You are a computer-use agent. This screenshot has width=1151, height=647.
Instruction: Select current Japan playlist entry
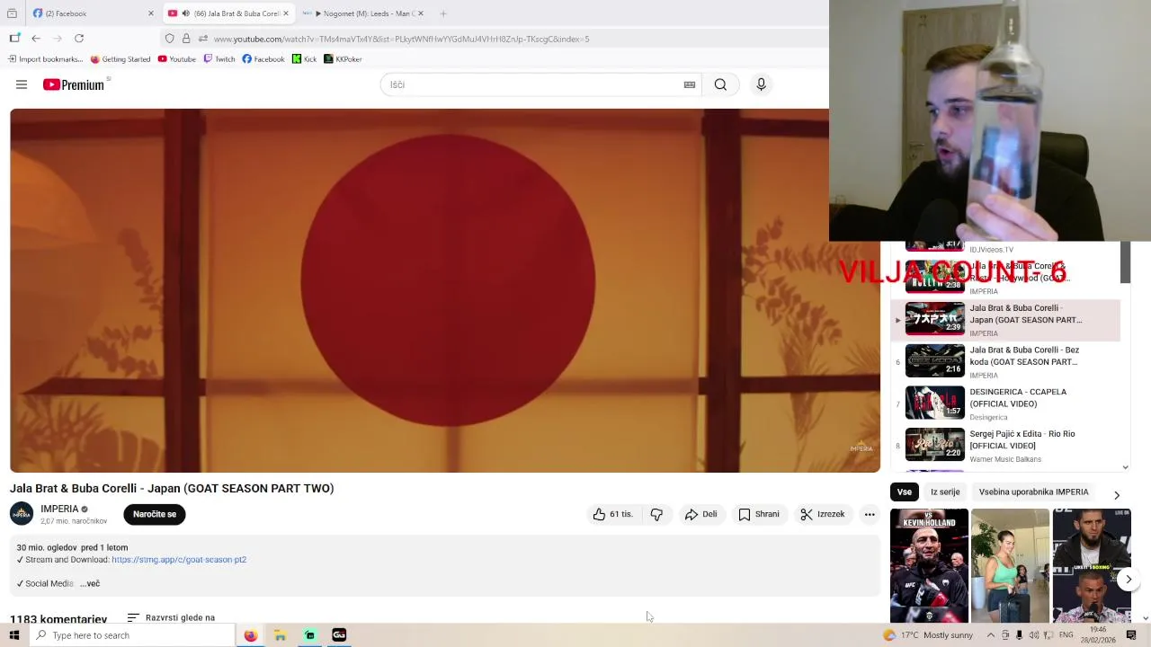click(1005, 320)
